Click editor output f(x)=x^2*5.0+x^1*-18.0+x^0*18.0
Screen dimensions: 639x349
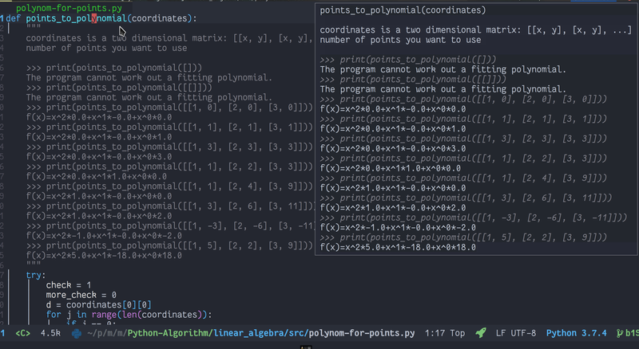point(104,256)
